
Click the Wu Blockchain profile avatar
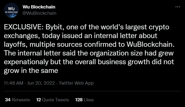11,10
